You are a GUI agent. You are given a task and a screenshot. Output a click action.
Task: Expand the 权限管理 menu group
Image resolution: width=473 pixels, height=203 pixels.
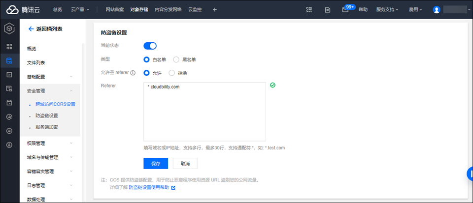[x=49, y=144]
